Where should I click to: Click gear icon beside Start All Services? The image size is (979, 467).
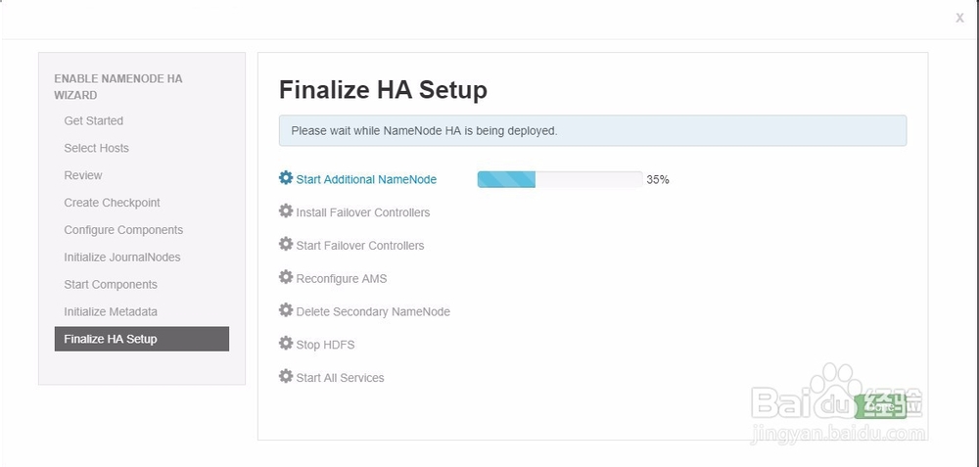coord(286,377)
